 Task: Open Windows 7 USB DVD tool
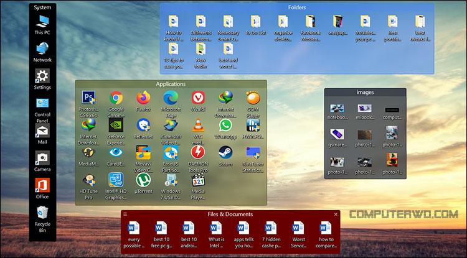coord(171,180)
